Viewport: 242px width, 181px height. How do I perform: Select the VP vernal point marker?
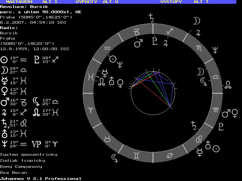(x=37, y=143)
